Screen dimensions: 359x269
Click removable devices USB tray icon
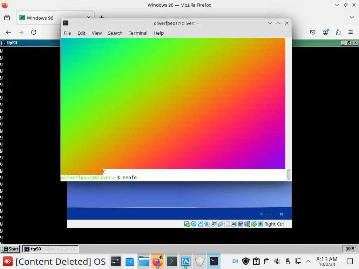(288, 261)
